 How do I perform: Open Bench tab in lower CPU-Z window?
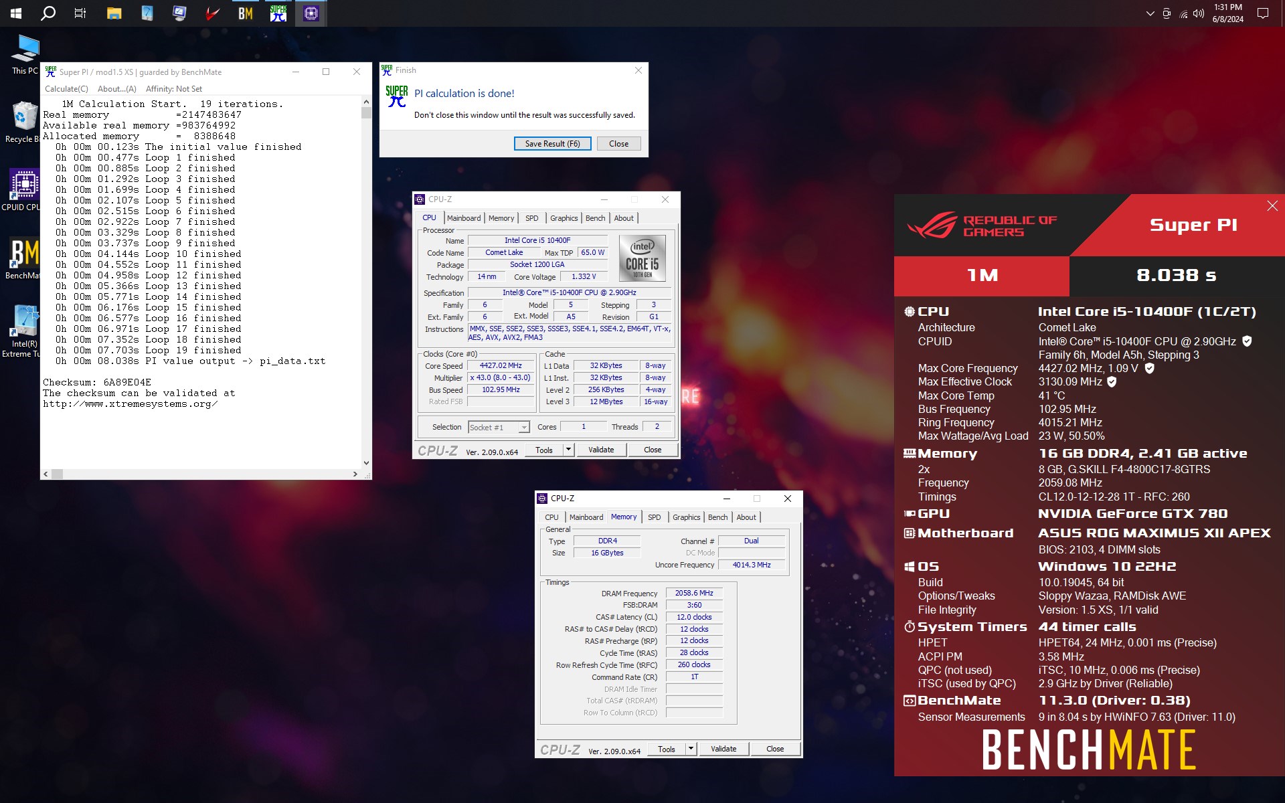click(717, 517)
